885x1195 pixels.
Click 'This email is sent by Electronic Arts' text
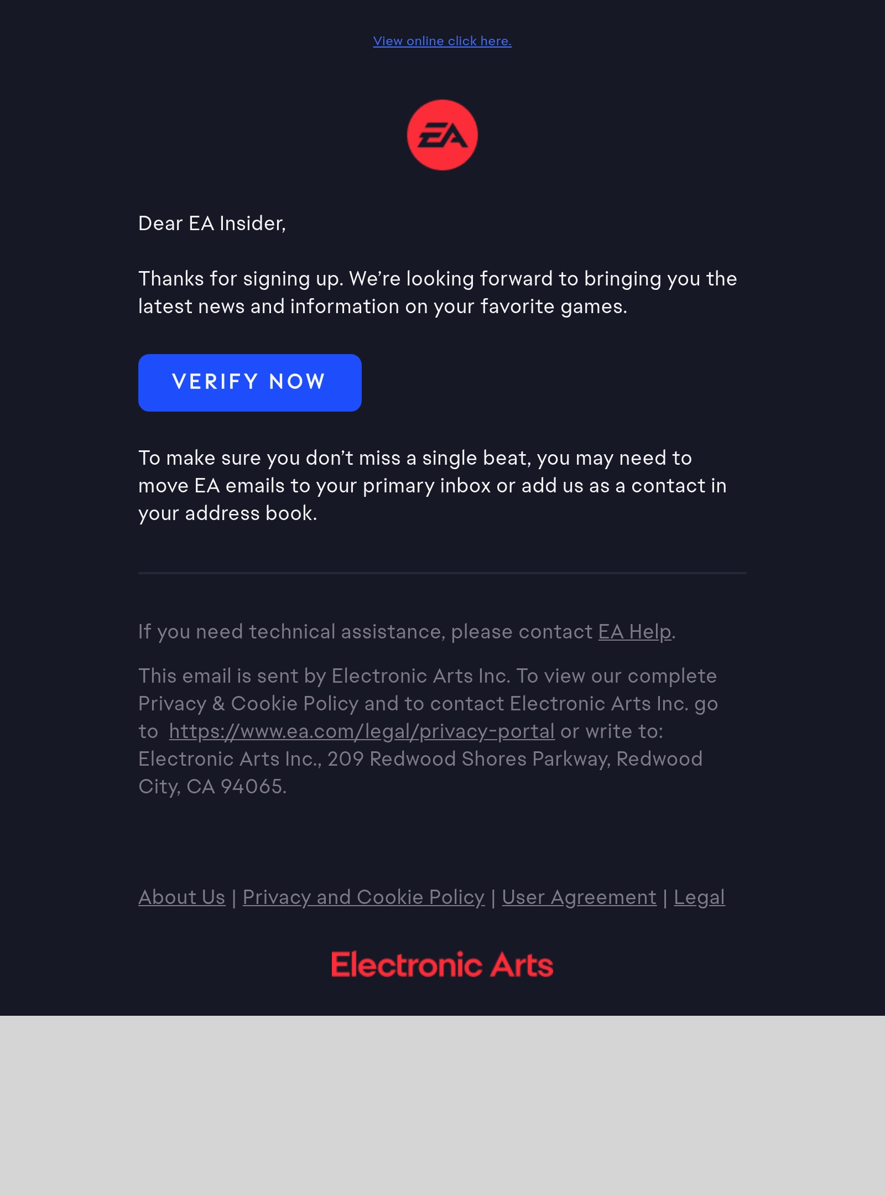click(x=324, y=676)
